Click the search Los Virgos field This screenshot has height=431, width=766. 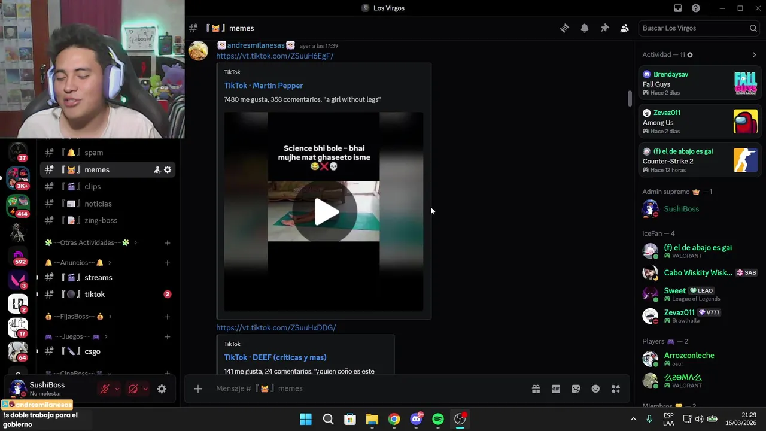click(x=699, y=28)
